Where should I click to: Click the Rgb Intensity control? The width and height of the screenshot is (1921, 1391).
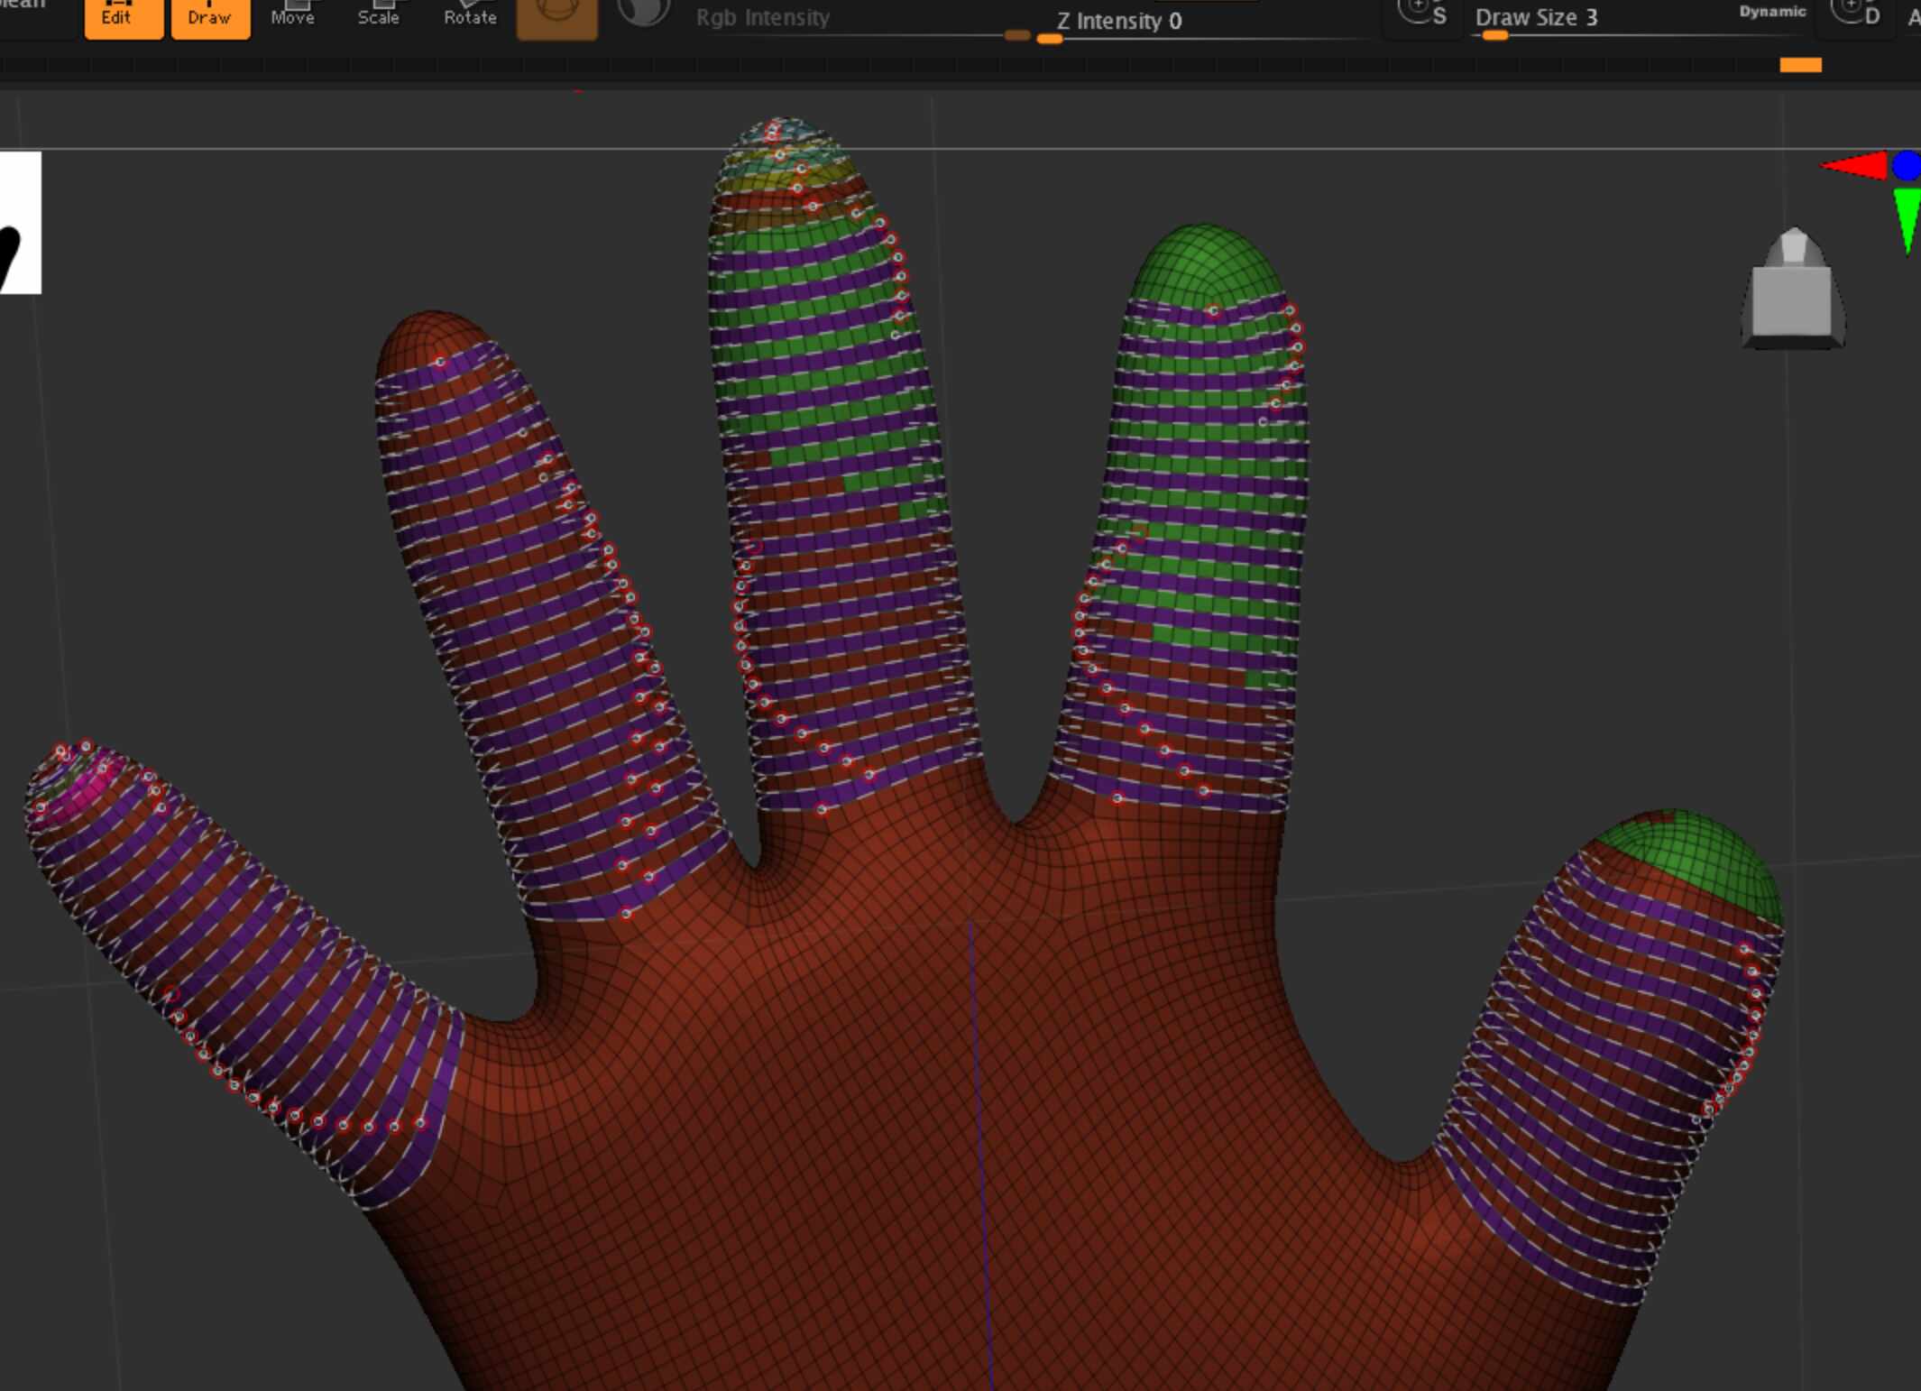762,16
